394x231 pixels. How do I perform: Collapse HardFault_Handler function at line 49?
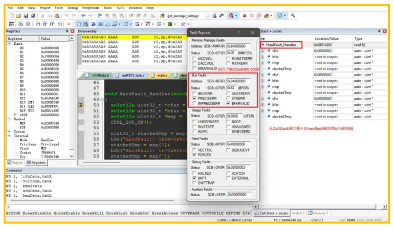[x=102, y=100]
